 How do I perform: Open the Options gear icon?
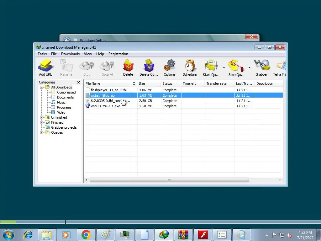[170, 68]
